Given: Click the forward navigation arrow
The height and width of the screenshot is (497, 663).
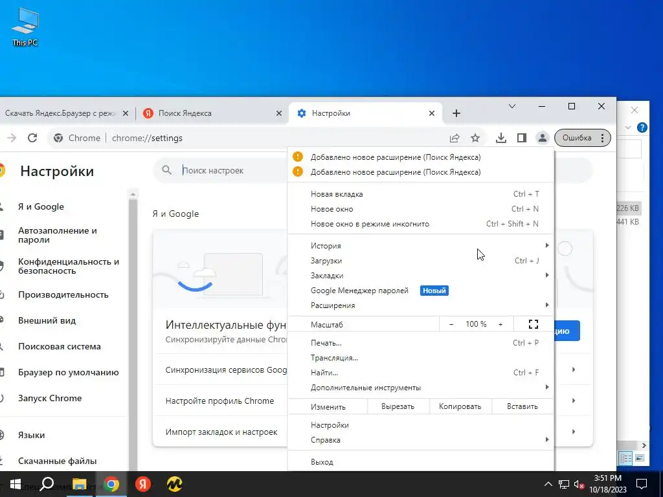Looking at the screenshot, I should coord(12,138).
